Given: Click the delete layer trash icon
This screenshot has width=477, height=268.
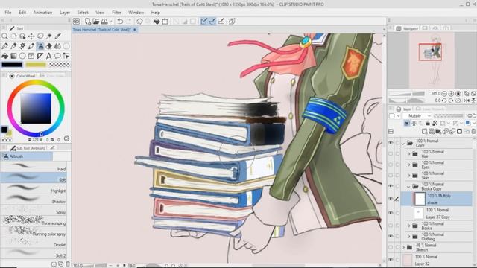Looking at the screenshot, I should (x=473, y=131).
